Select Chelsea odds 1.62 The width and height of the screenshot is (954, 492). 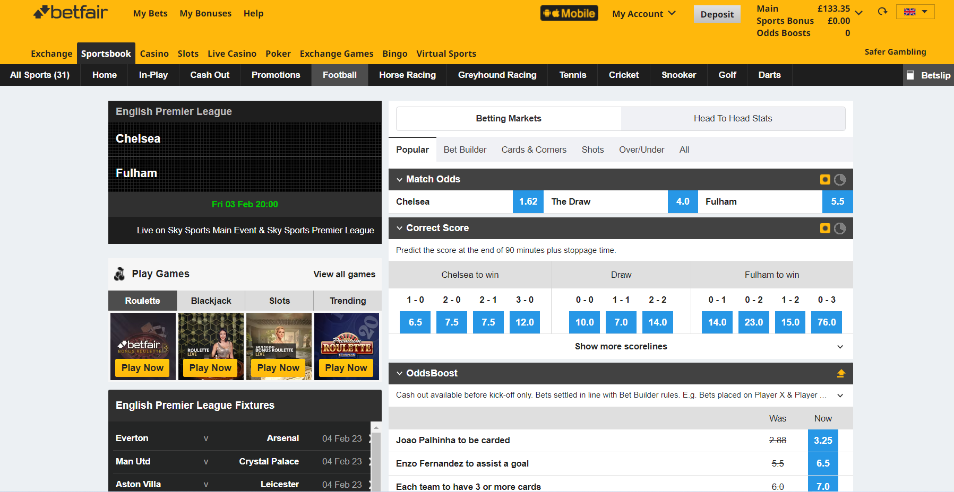(528, 202)
